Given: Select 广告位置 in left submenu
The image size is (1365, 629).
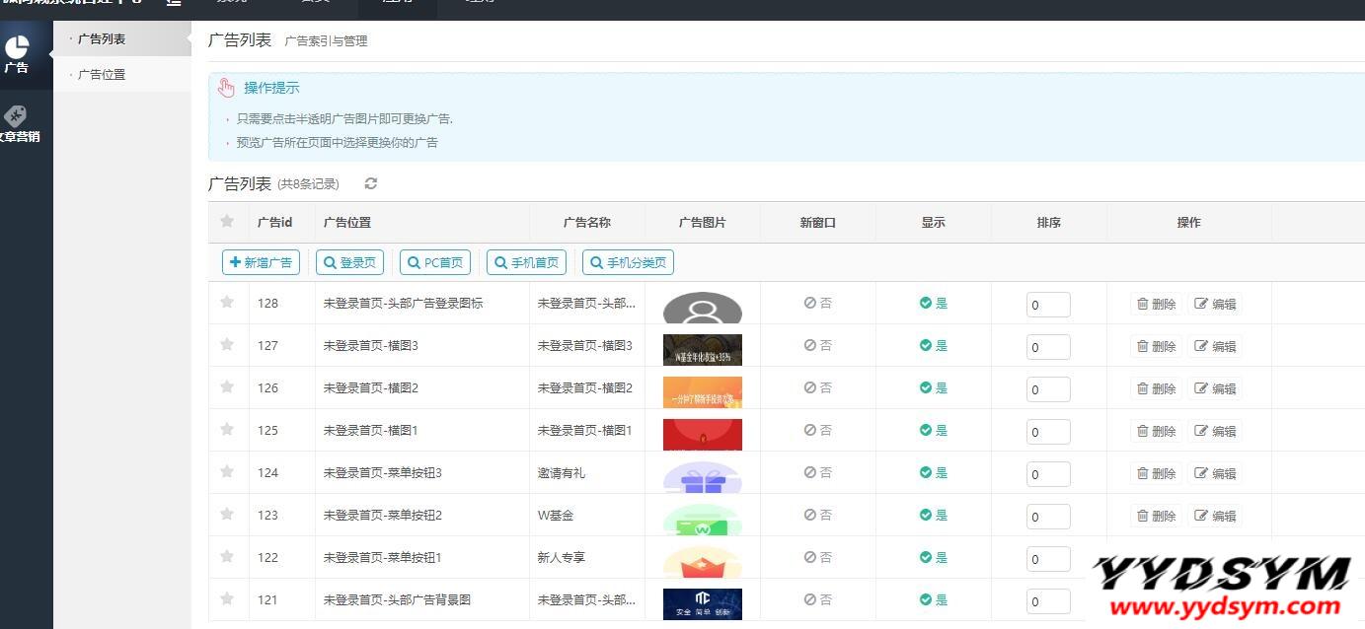Looking at the screenshot, I should [102, 75].
